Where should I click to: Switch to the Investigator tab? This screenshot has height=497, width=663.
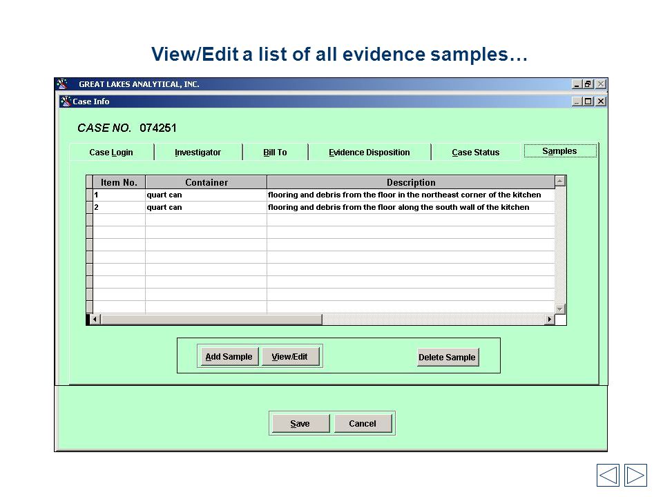[x=198, y=152]
